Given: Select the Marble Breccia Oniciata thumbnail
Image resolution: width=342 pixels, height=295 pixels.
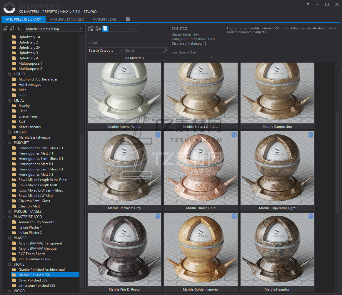Looking at the screenshot, I should pos(201,93).
